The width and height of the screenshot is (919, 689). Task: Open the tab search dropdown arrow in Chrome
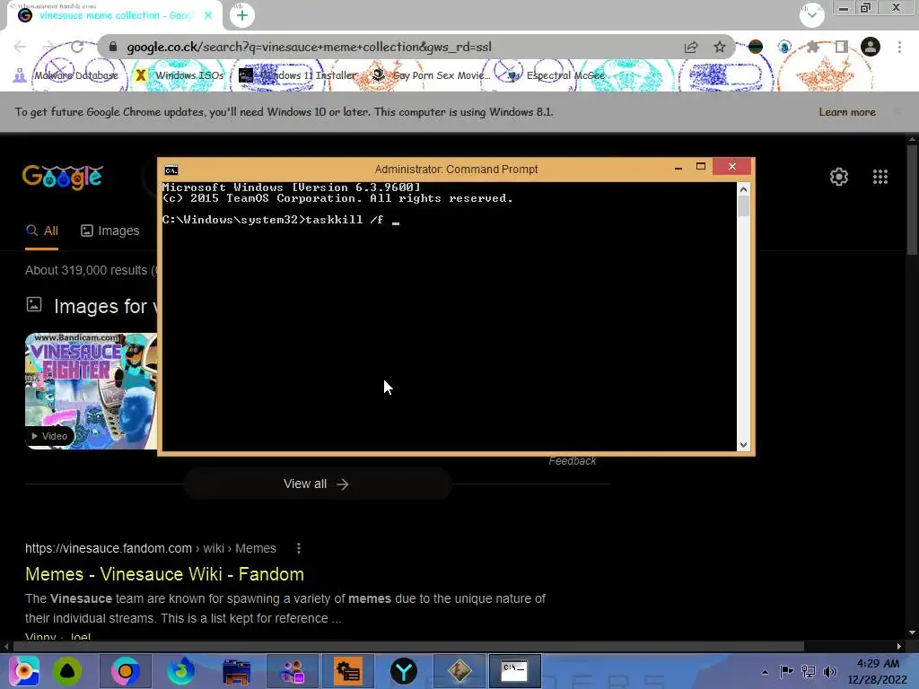[811, 15]
